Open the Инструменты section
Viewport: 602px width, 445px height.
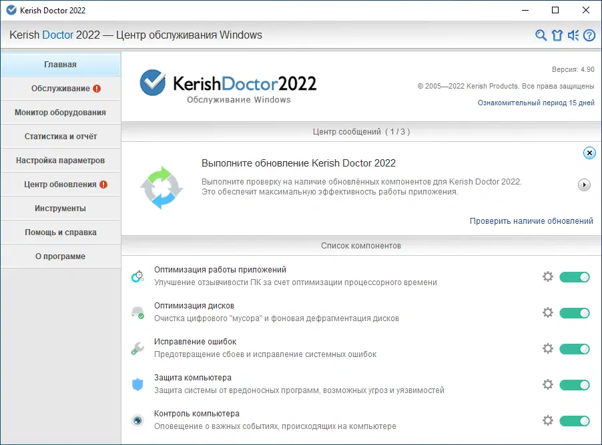tap(60, 208)
